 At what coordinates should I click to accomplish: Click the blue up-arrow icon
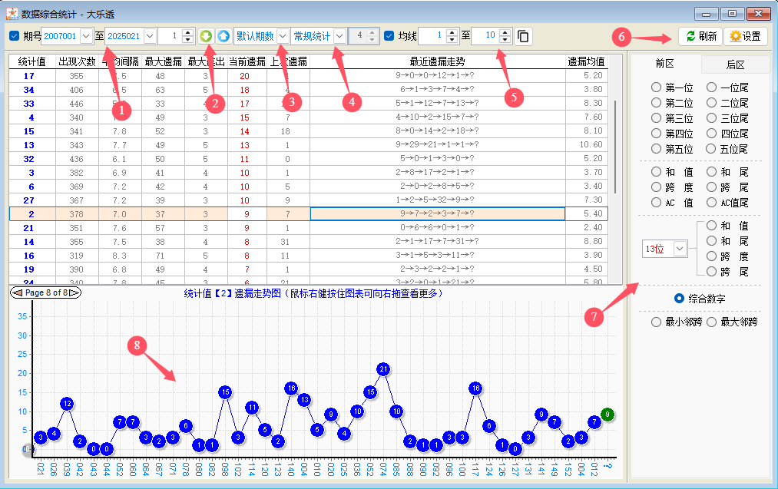[x=223, y=36]
